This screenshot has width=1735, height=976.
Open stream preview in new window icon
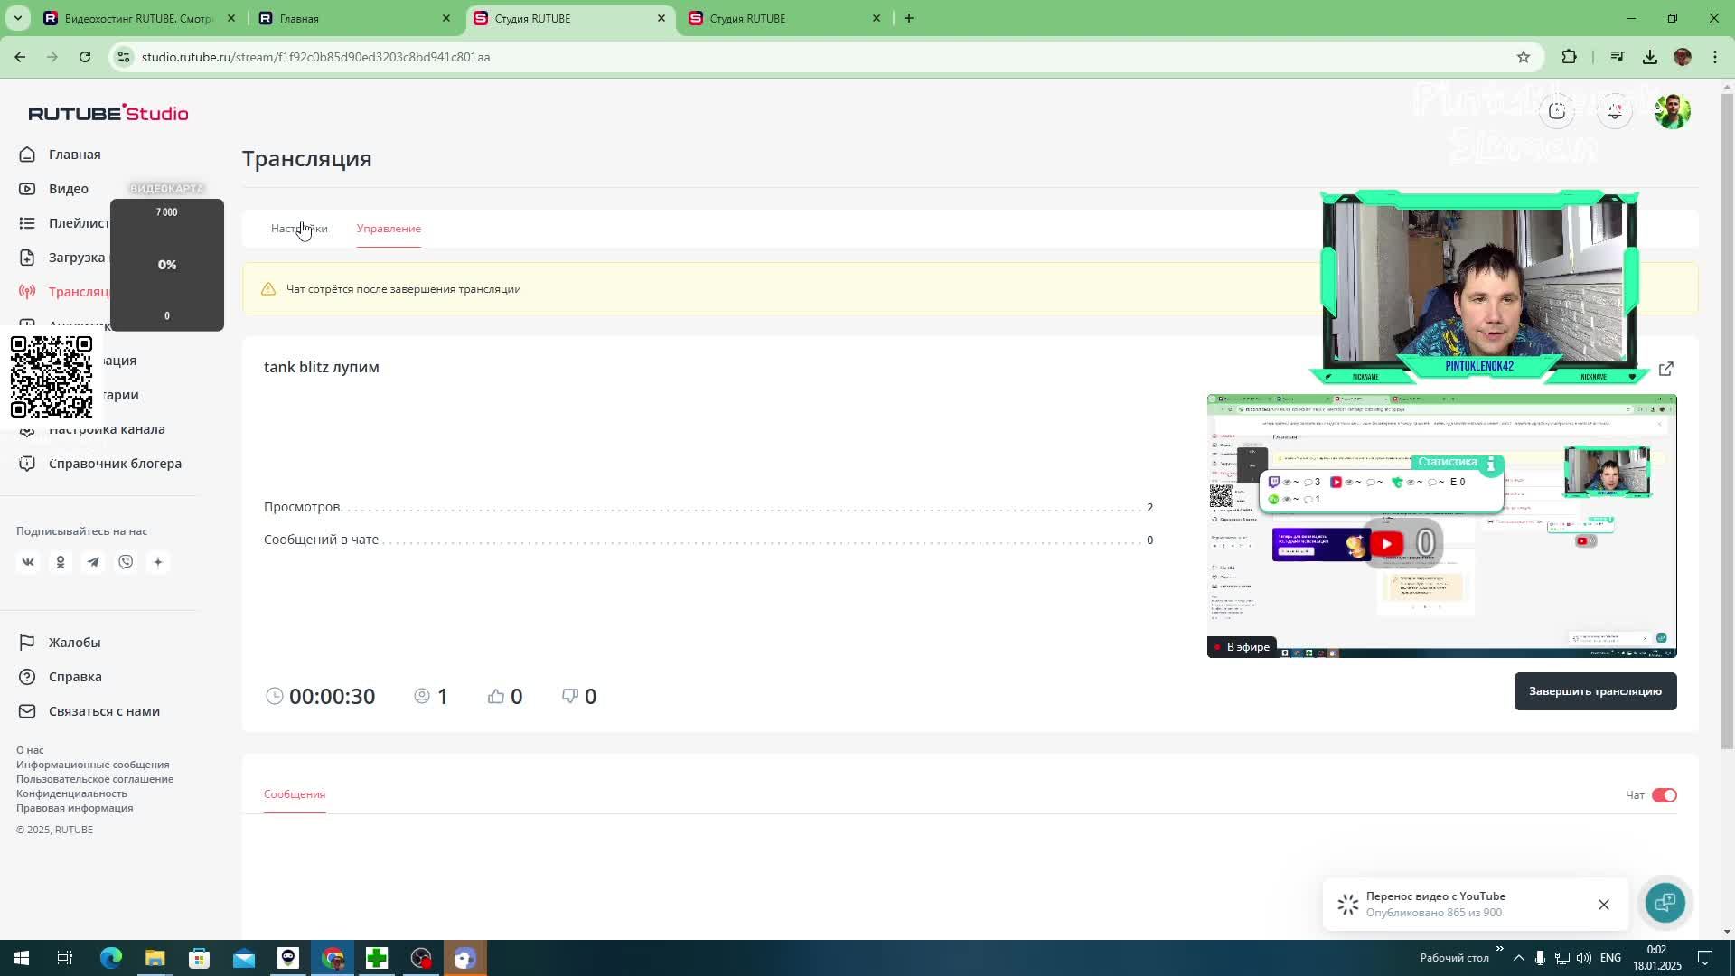pos(1666,369)
